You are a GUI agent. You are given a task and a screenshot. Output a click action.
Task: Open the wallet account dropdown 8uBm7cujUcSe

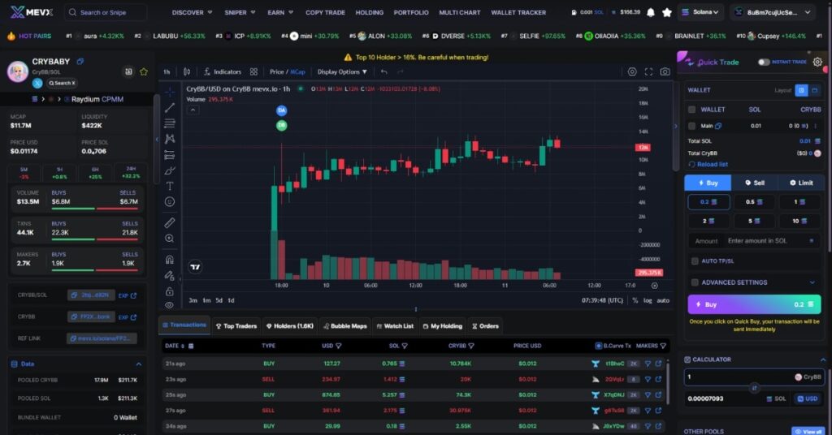click(x=772, y=12)
